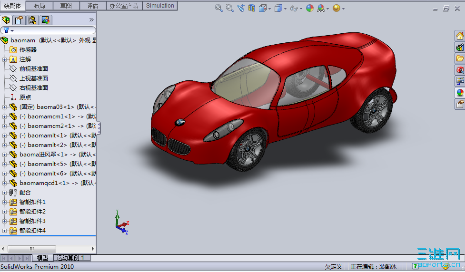Click the Previous View icon
Viewport: 465px width, 272px height.
click(241, 8)
